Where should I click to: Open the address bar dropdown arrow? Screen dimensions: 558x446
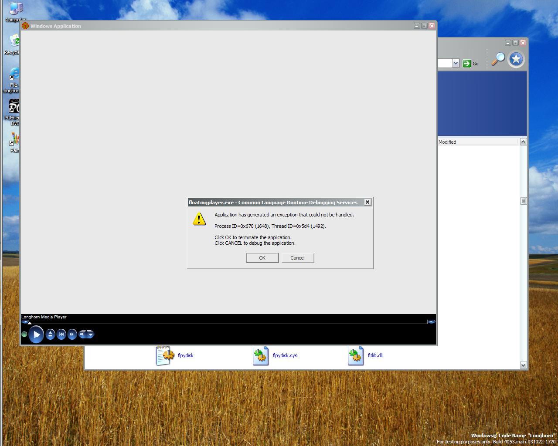[x=456, y=63]
